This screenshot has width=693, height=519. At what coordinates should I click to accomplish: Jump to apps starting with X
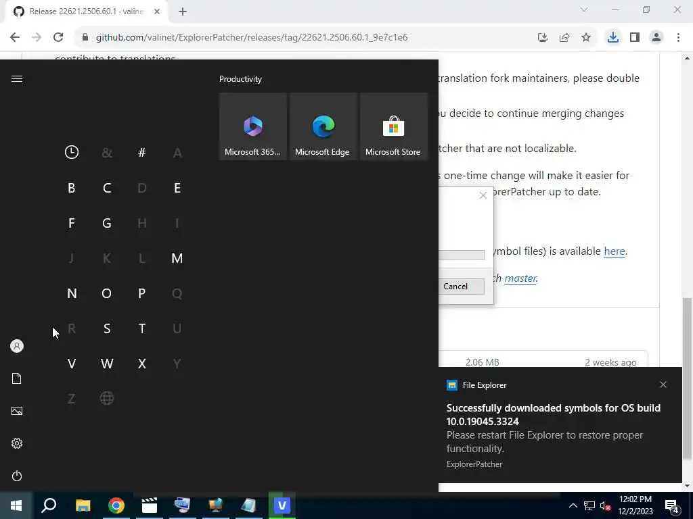point(142,364)
